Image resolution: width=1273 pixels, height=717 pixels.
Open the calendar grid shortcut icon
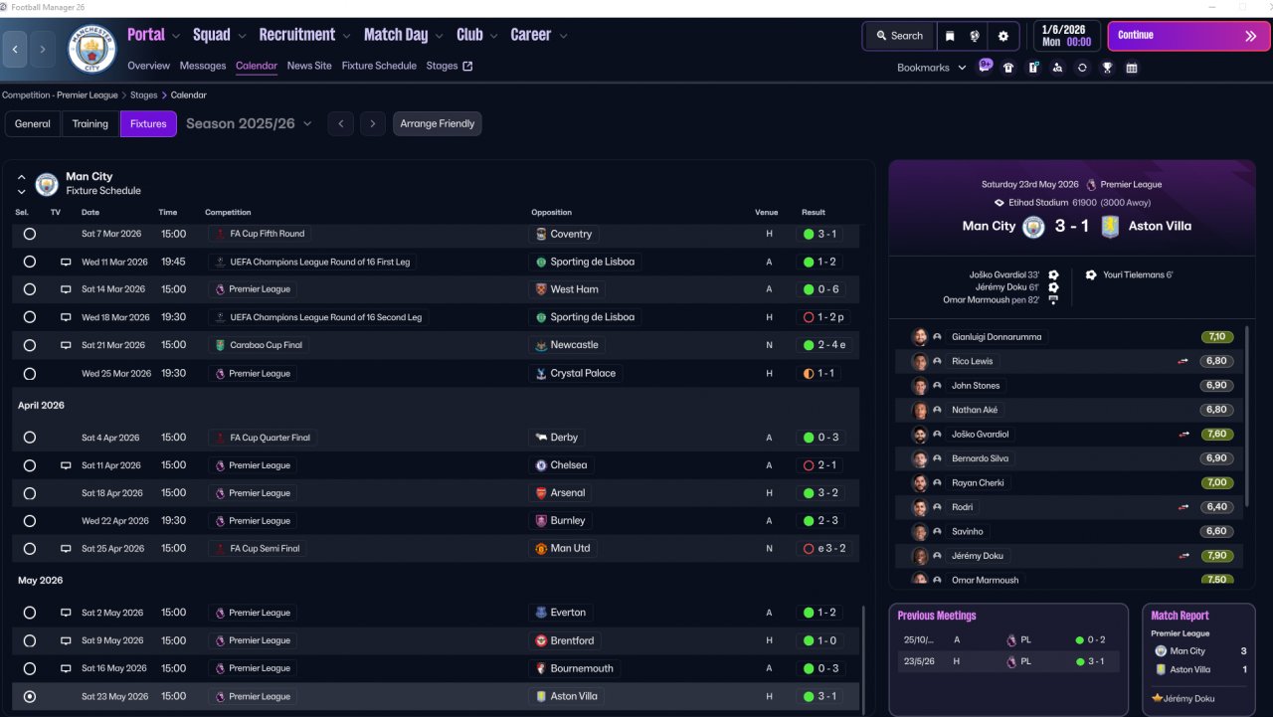click(1132, 68)
